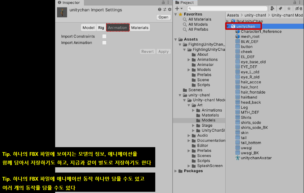
Task: Expand the Documentation folder
Action: click(x=189, y=141)
